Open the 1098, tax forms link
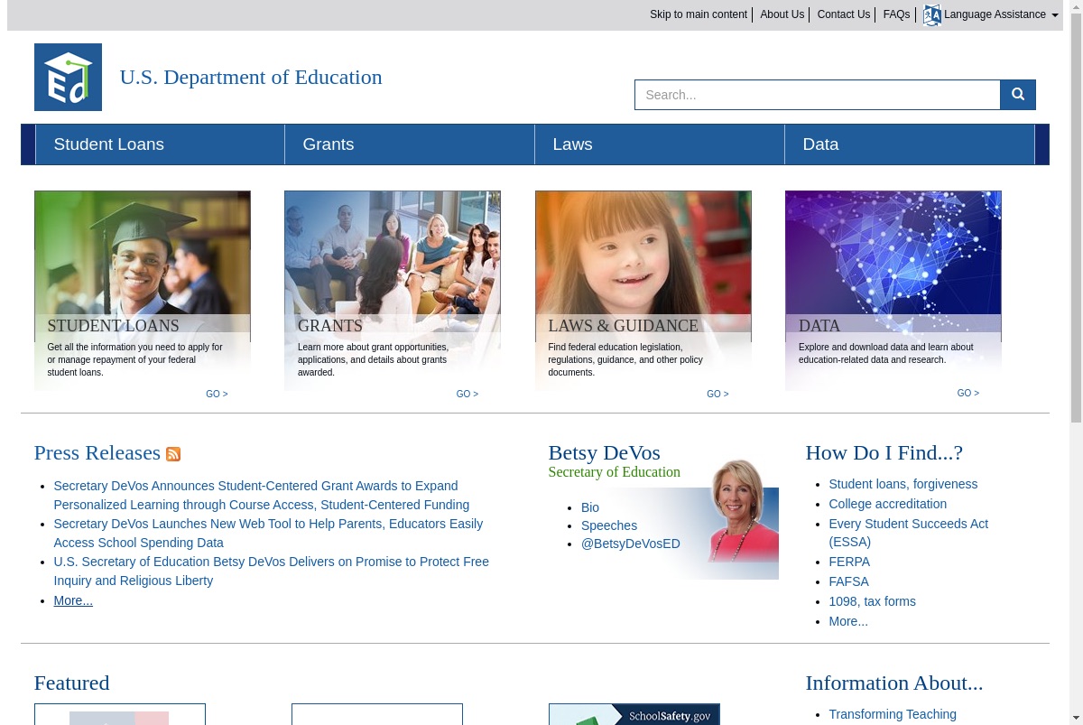This screenshot has width=1083, height=725. [x=873, y=601]
